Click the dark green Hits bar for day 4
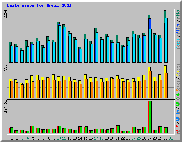 (x=26, y=44)
